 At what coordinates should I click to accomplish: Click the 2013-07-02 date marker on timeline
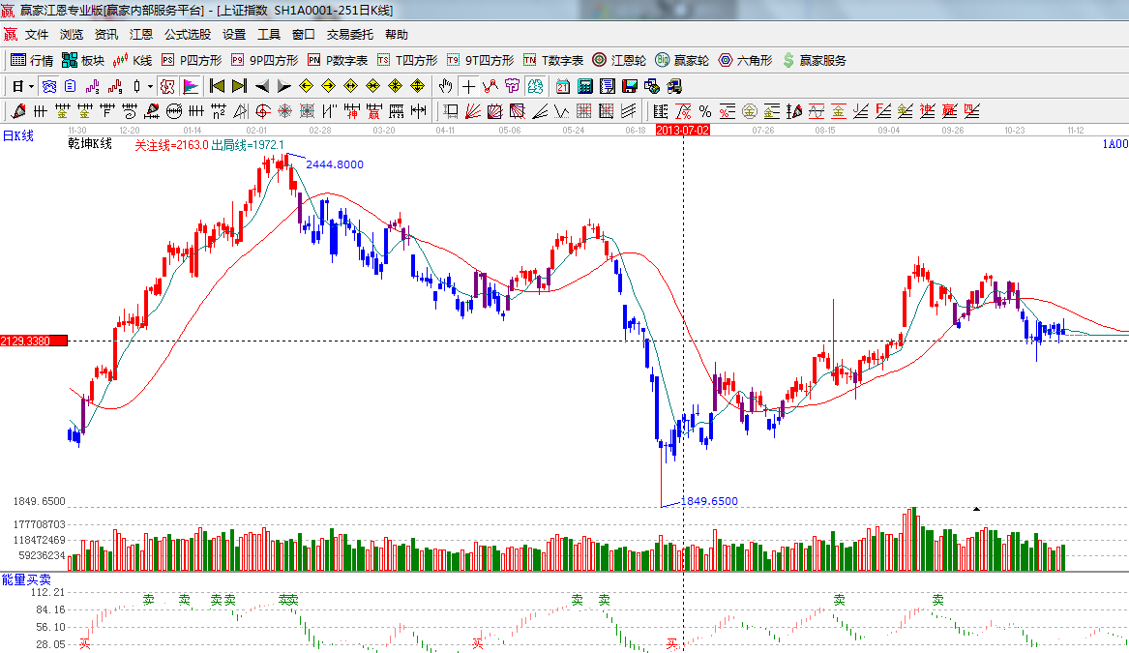[x=683, y=129]
